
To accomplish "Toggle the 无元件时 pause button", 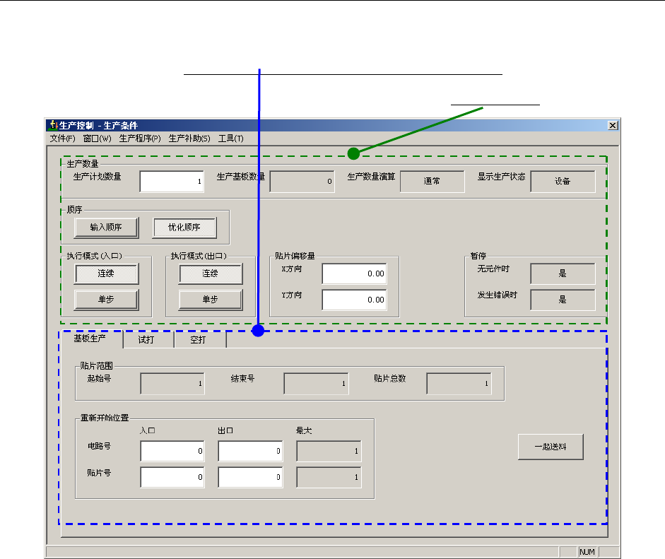I will coord(563,274).
